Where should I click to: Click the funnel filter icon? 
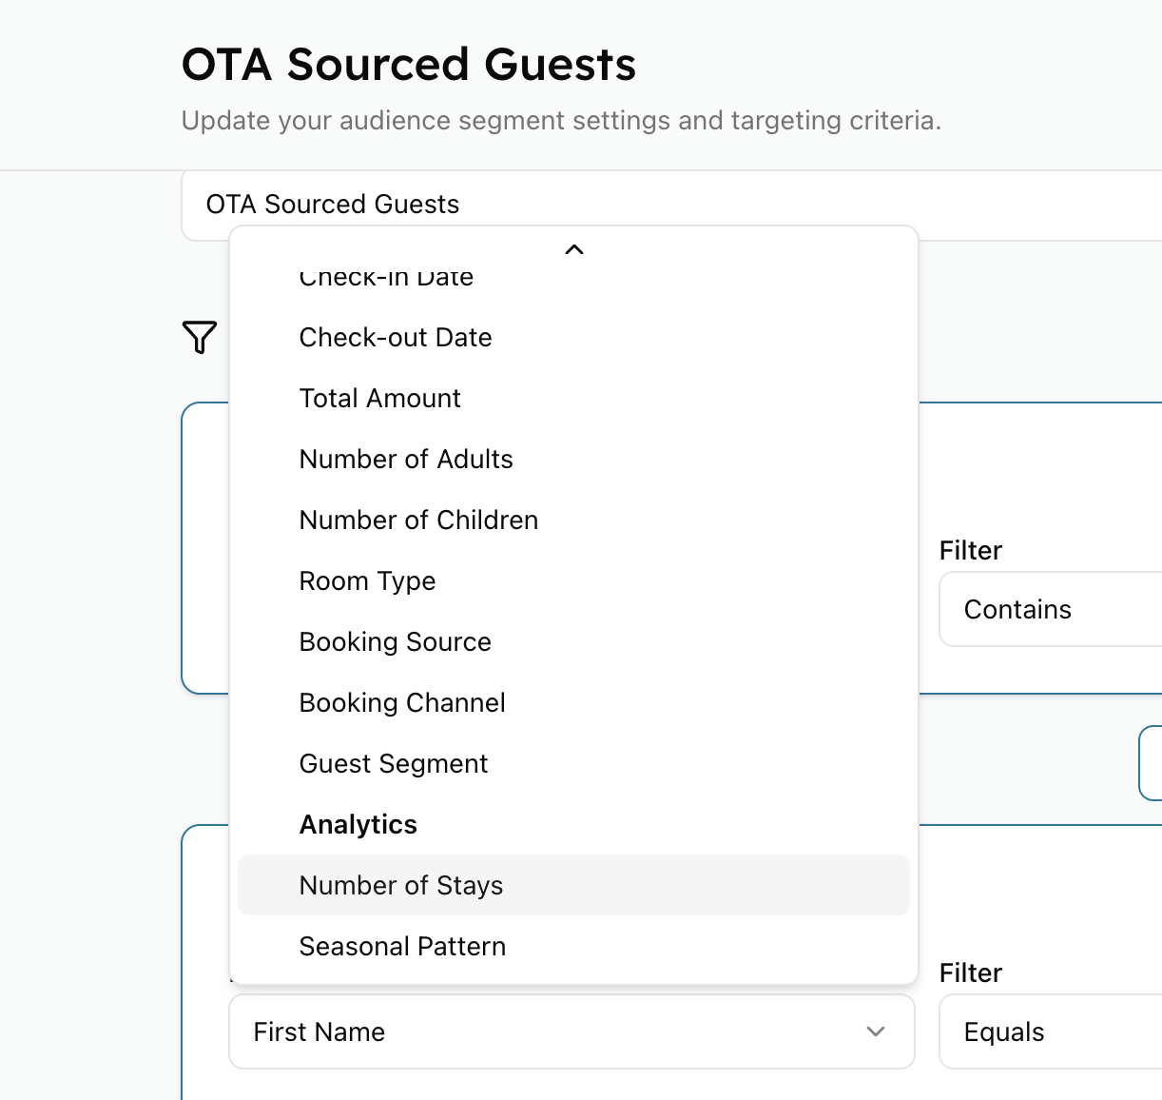click(x=200, y=337)
